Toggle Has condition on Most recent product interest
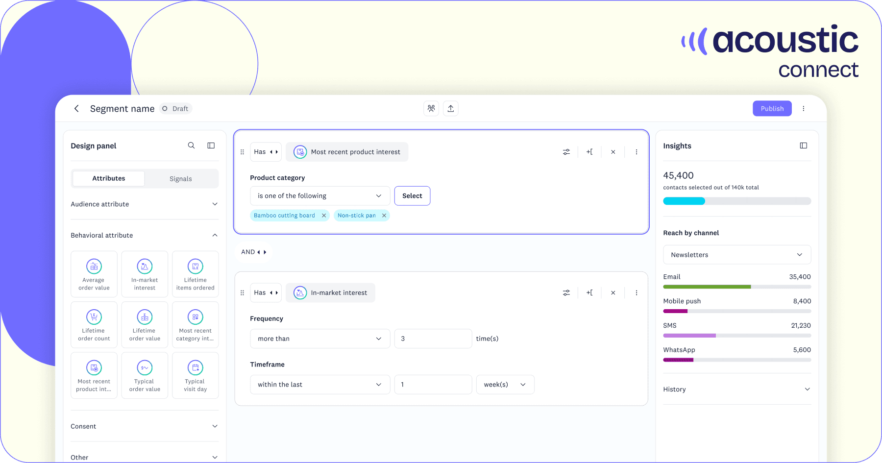The image size is (882, 463). point(266,152)
